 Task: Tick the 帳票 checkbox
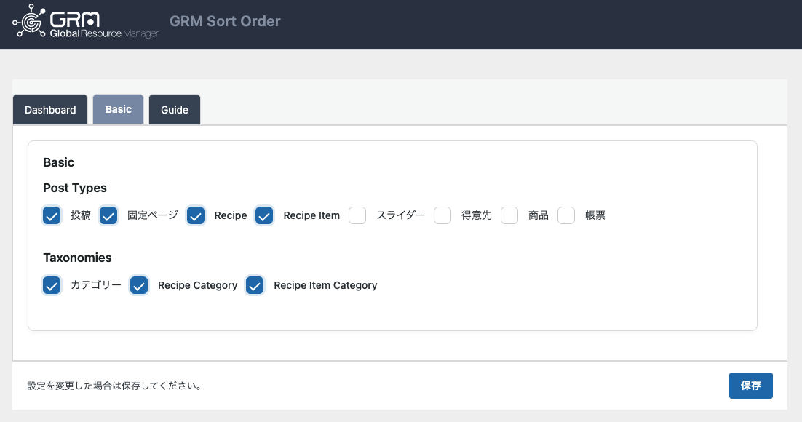click(x=566, y=215)
